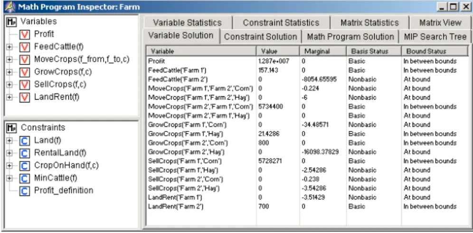473x233 pixels.
Task: Select MoveCrops('Farm 2','Farm 1','Corn') row
Action: [307, 107]
